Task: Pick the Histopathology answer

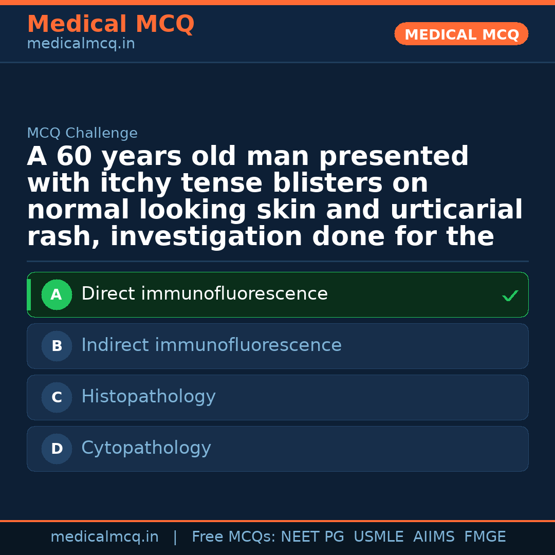Action: [x=148, y=397]
